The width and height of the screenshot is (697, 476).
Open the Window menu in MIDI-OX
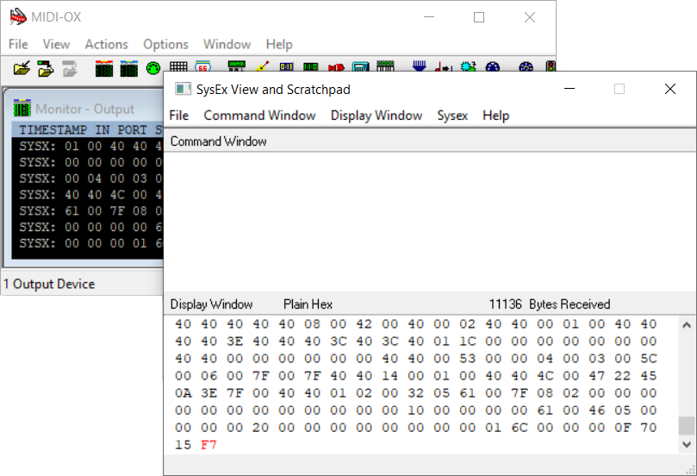coord(227,44)
